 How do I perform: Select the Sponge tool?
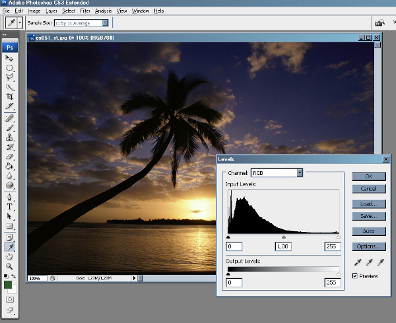coord(10,185)
